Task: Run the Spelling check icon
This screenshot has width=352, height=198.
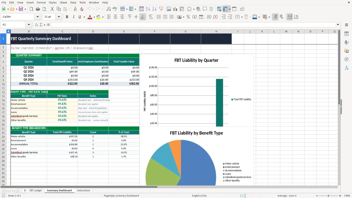Action: [x=115, y=9]
